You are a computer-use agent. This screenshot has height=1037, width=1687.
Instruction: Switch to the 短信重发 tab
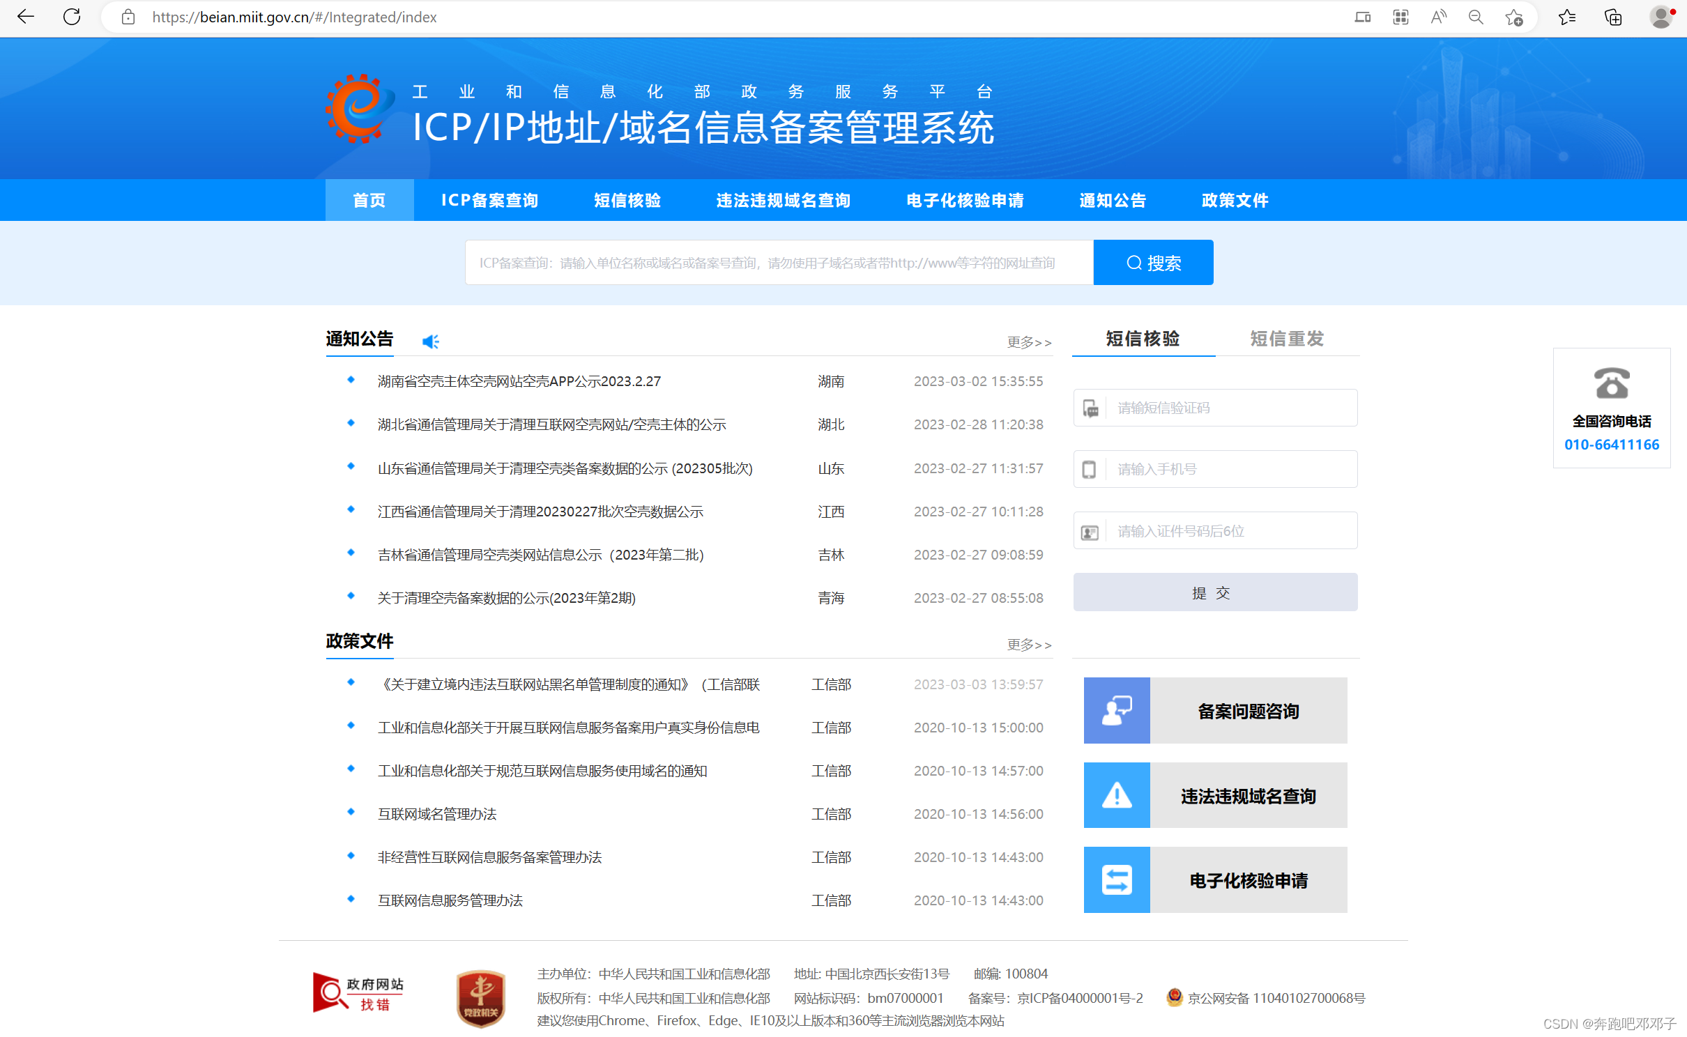[1287, 339]
